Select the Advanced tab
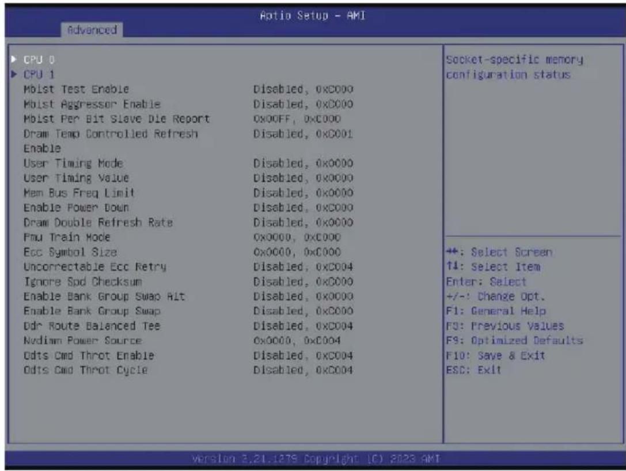This screenshot has height=471, width=626. pos(92,30)
